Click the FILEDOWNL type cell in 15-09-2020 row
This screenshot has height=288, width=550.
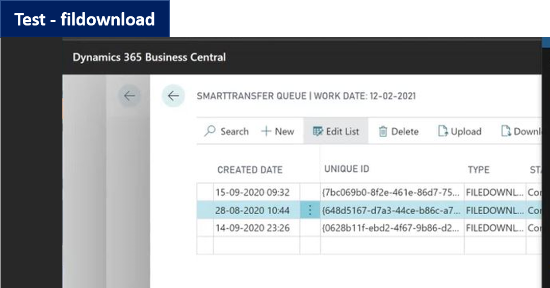pyautogui.click(x=495, y=192)
